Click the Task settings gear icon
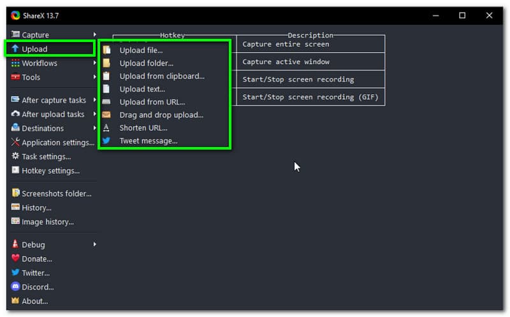The image size is (510, 317). (x=15, y=156)
